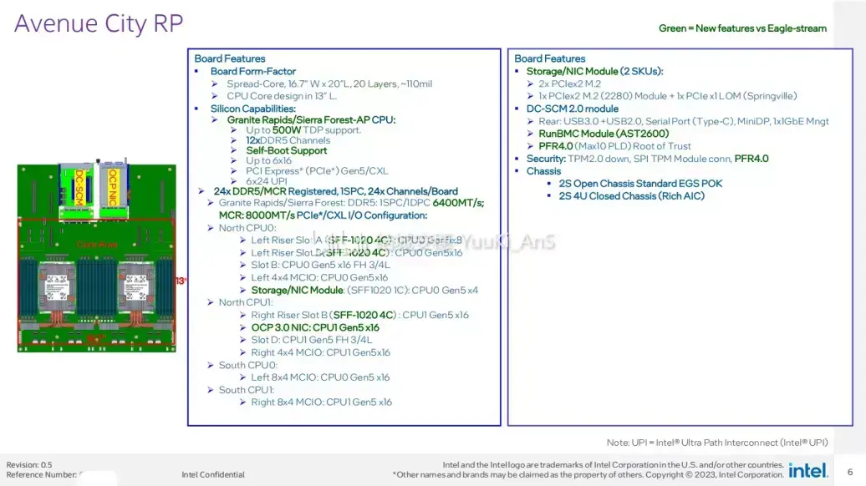
Task: Click 'Left 4x4 MCIO: CPU0 Gen5x16' line
Action: 319,277
